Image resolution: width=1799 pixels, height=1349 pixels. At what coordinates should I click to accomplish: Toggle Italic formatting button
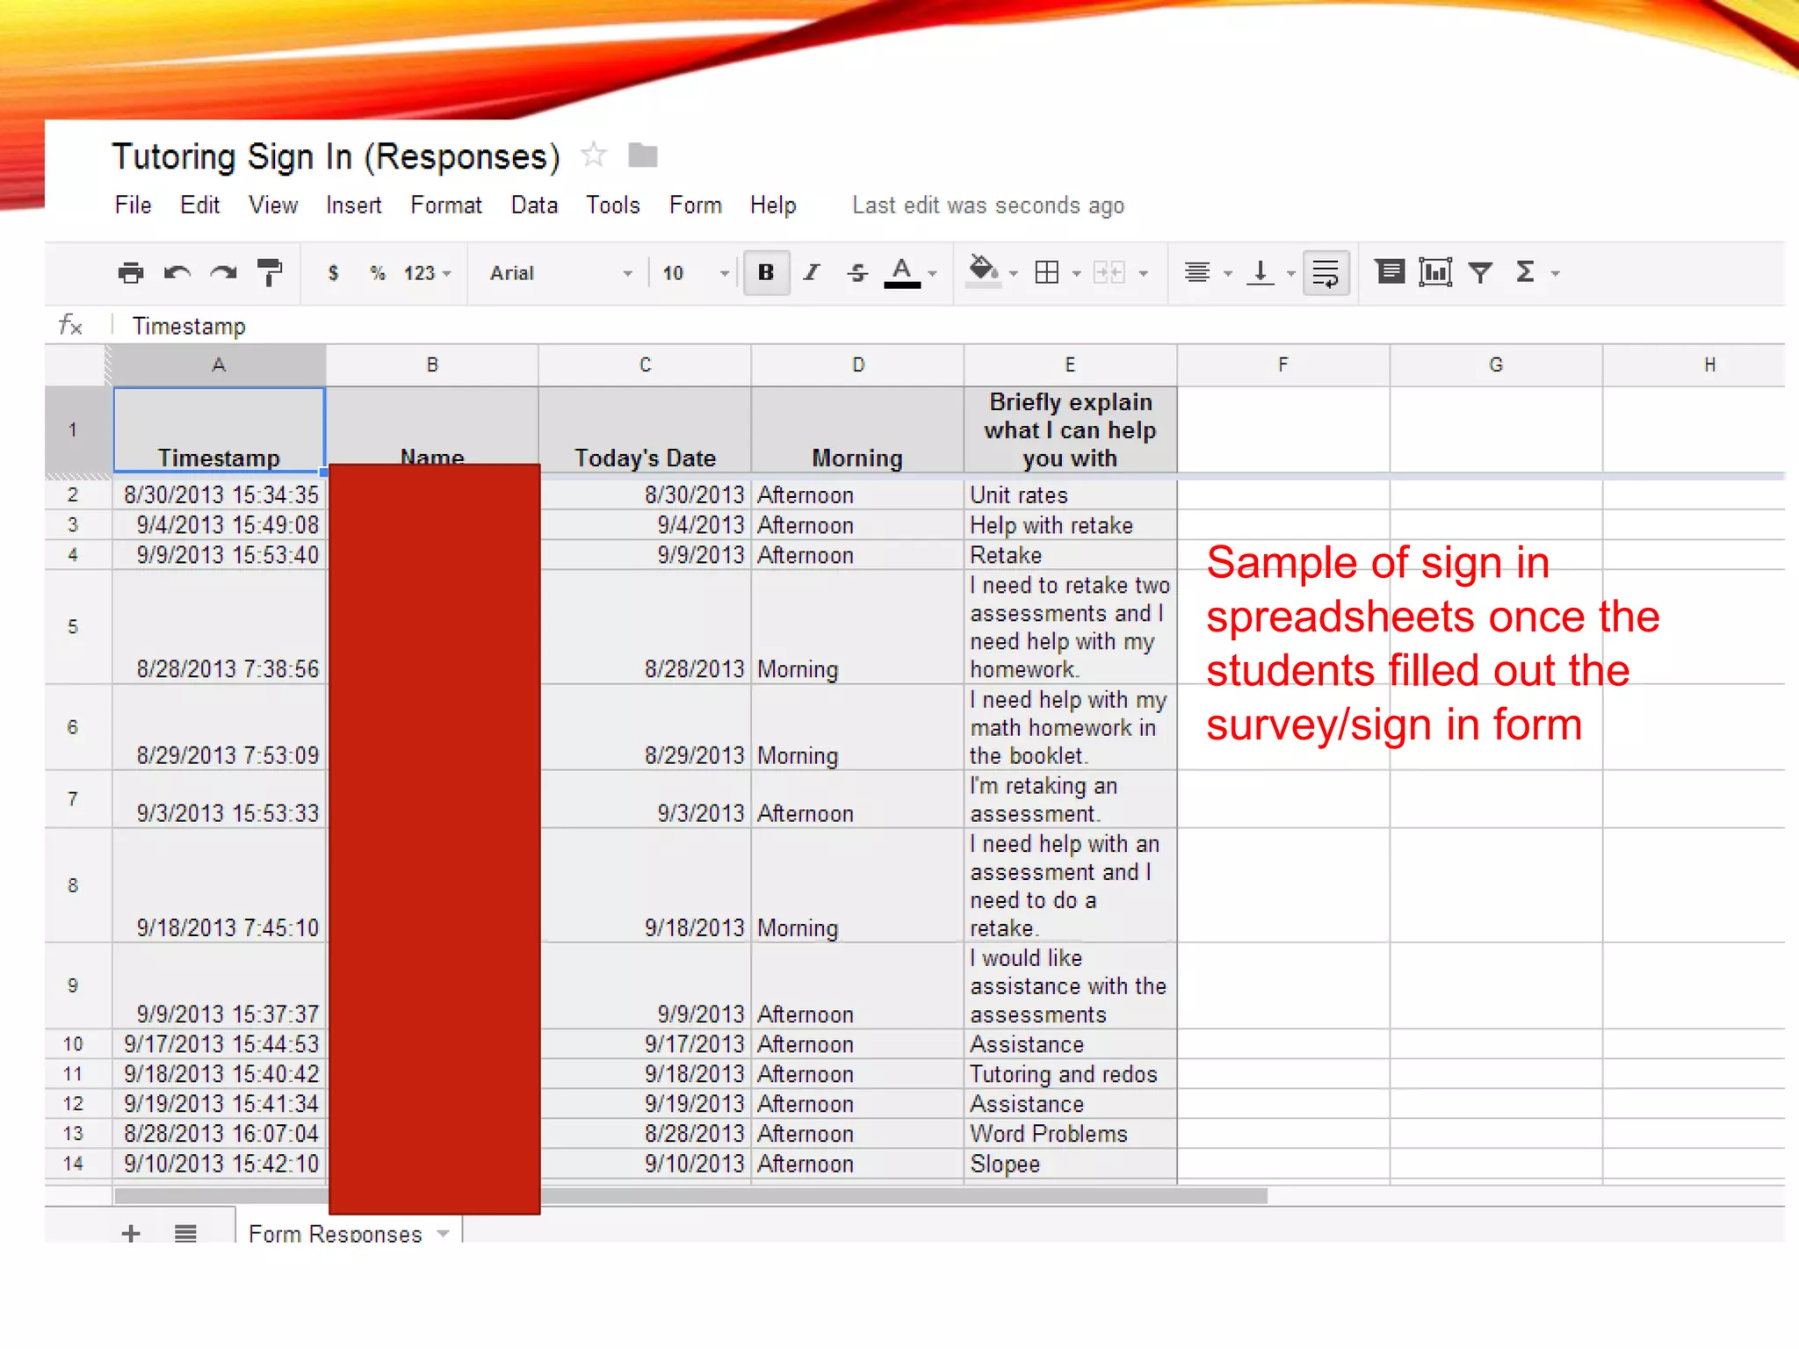(x=812, y=273)
